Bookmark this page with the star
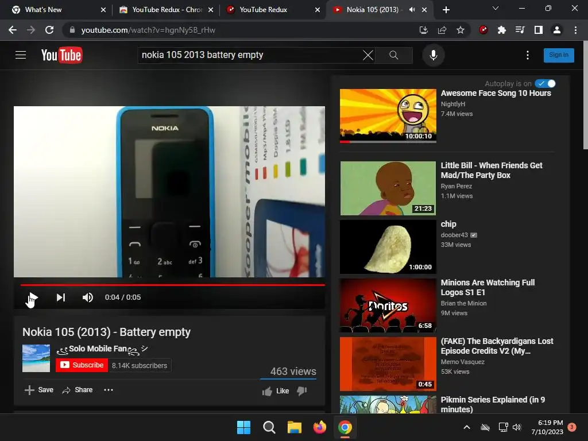This screenshot has width=588, height=441. tap(461, 30)
